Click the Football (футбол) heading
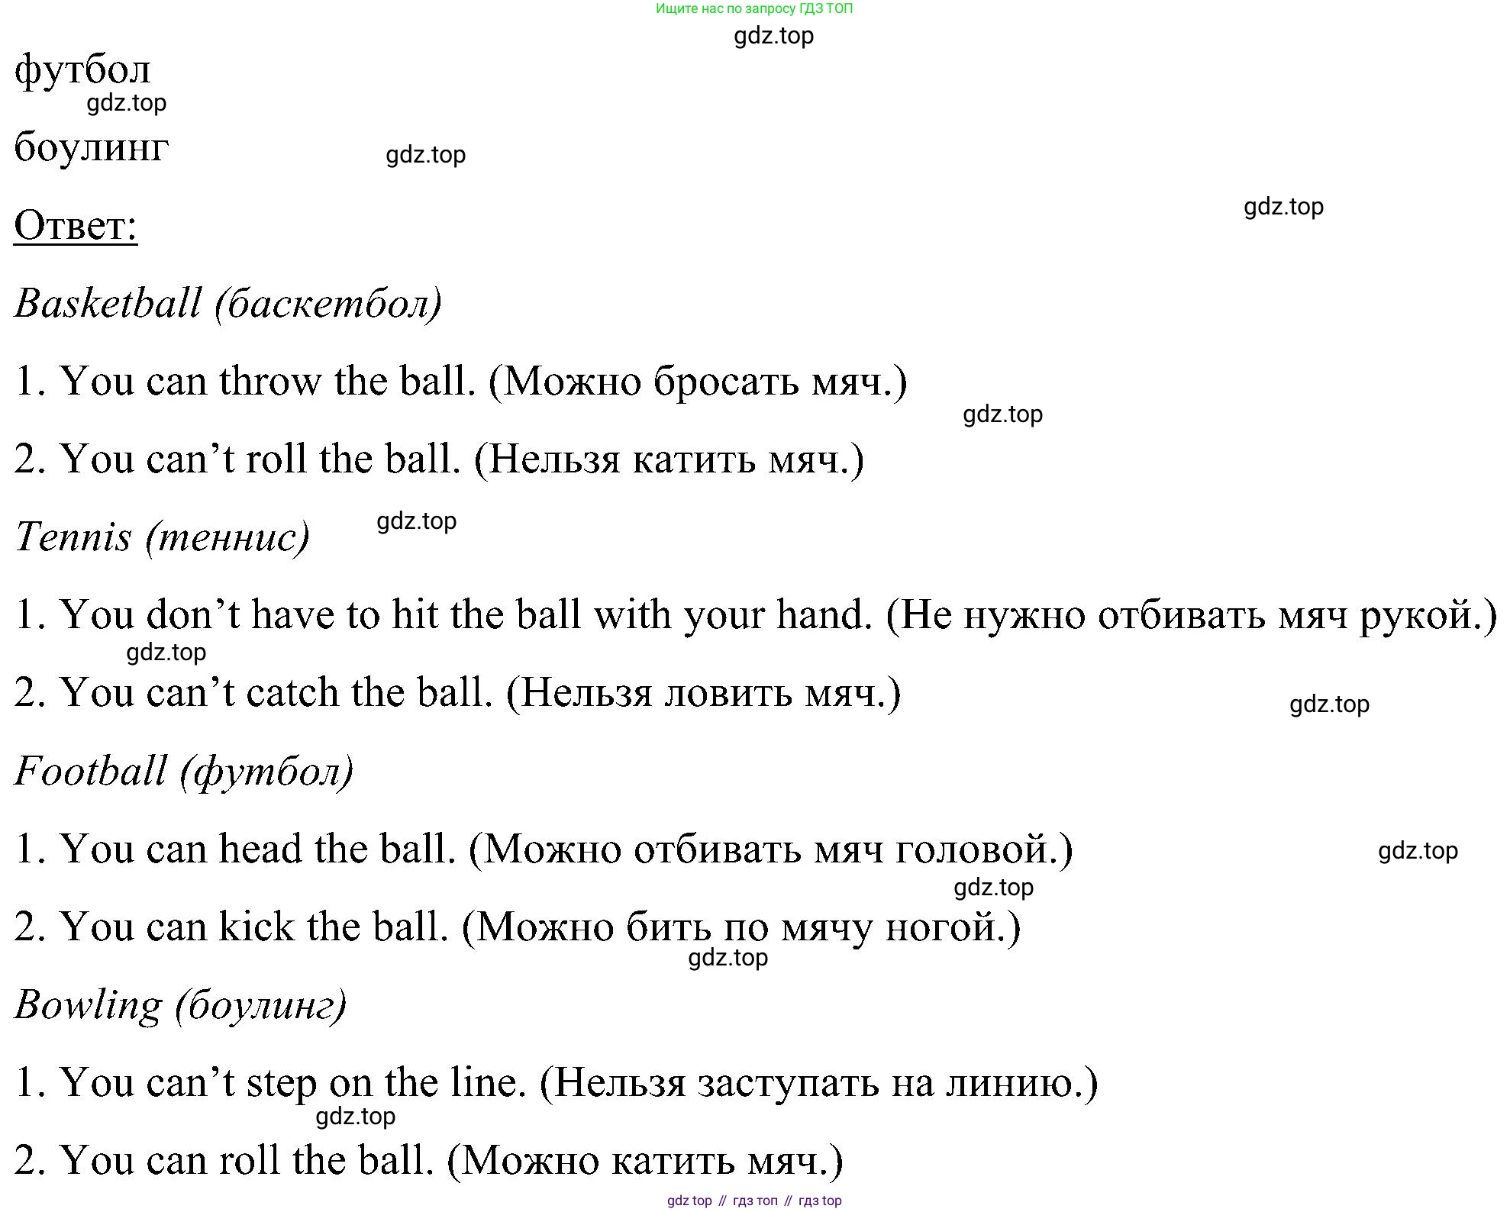 184,770
